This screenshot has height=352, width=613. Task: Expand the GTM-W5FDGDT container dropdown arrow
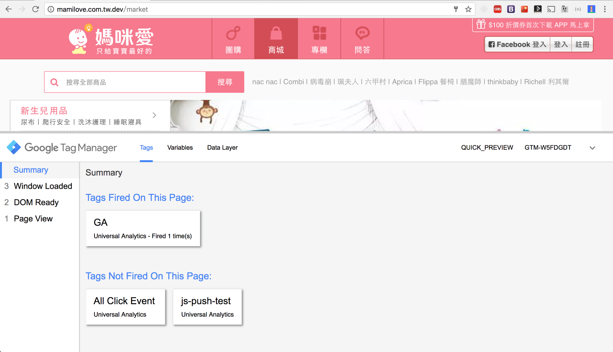point(592,148)
